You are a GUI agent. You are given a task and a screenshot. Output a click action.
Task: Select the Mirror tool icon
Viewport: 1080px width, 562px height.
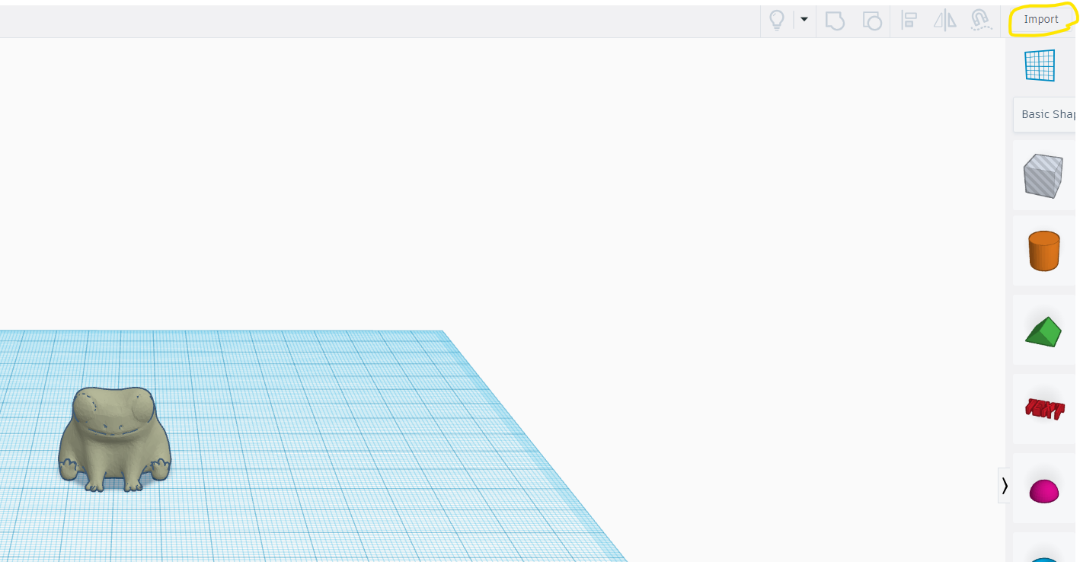[x=944, y=20]
